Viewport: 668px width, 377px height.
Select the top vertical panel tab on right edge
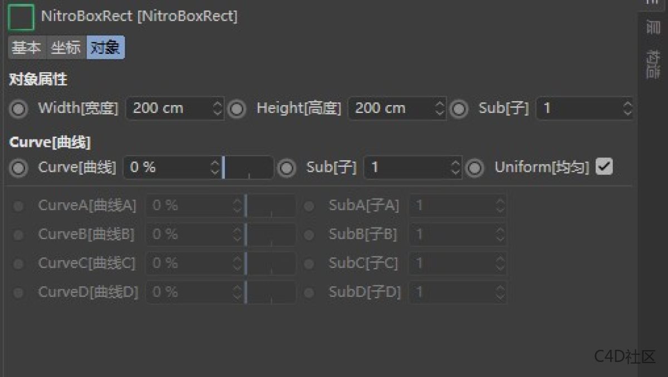click(x=651, y=6)
